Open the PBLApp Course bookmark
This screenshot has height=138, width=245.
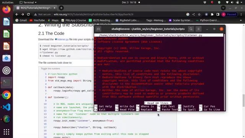(x=74, y=20)
